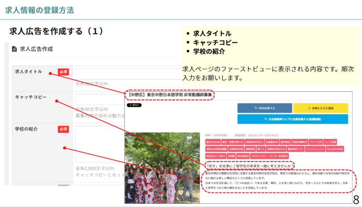Click the 必須 badge next to 求人タイトル
This screenshot has height=207, width=362.
tap(63, 72)
